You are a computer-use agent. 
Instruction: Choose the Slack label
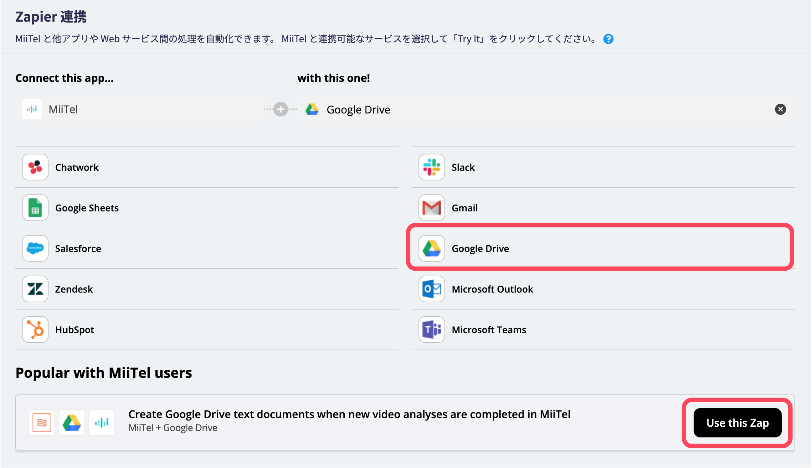click(x=463, y=168)
